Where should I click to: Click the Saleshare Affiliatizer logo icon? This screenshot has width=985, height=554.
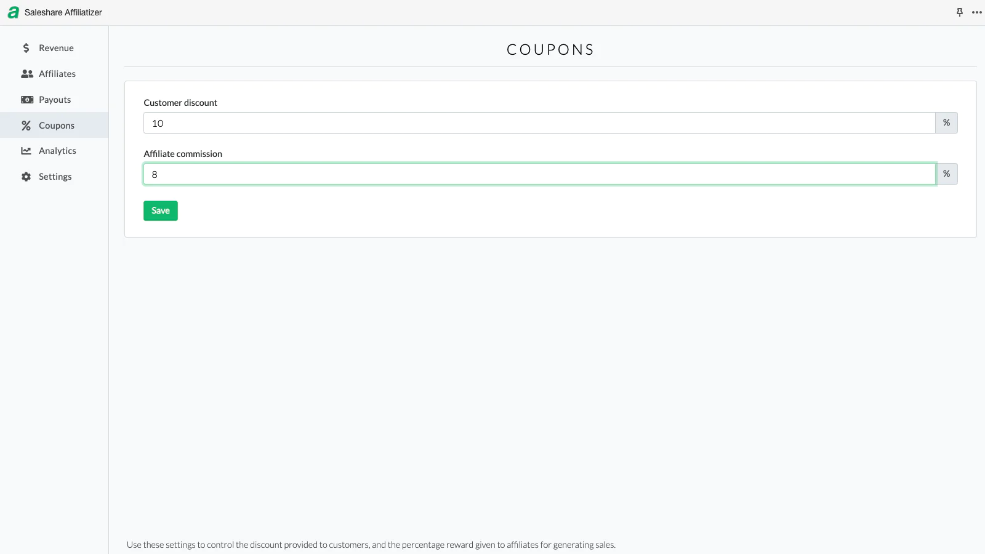(x=13, y=12)
